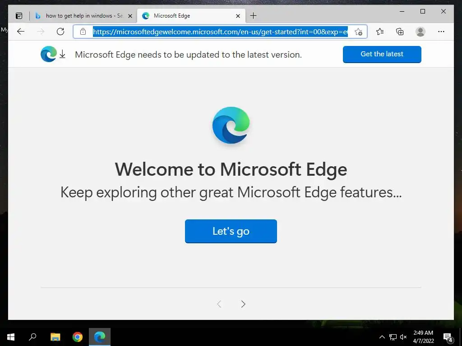Screen dimensions: 462x346
Task: Open a new tab with plus button
Action: [253, 16]
